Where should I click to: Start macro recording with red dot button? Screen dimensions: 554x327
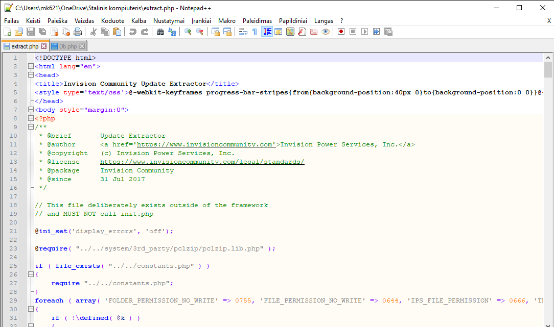(341, 32)
